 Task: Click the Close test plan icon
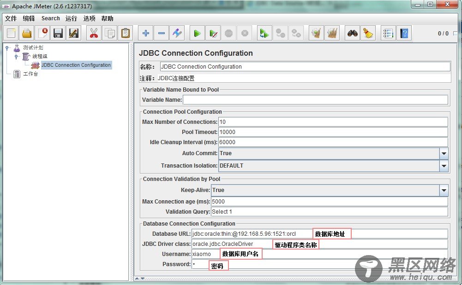click(42, 33)
